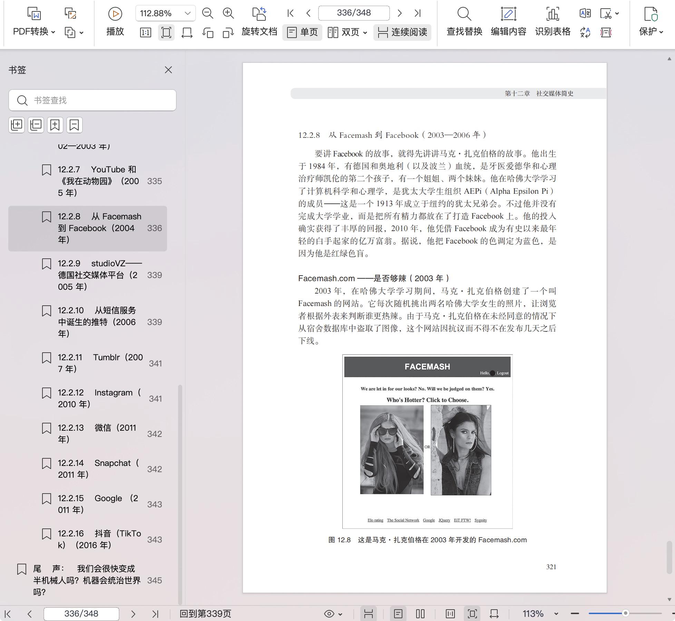The image size is (675, 621).
Task: Rotate page clockwise icon
Action: pyautogui.click(x=228, y=32)
